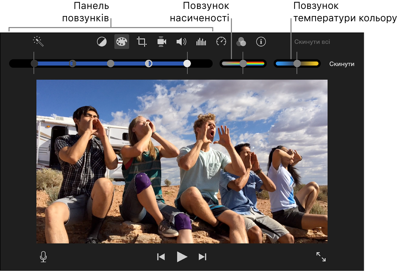
Task: Open the volume controls
Action: [181, 42]
